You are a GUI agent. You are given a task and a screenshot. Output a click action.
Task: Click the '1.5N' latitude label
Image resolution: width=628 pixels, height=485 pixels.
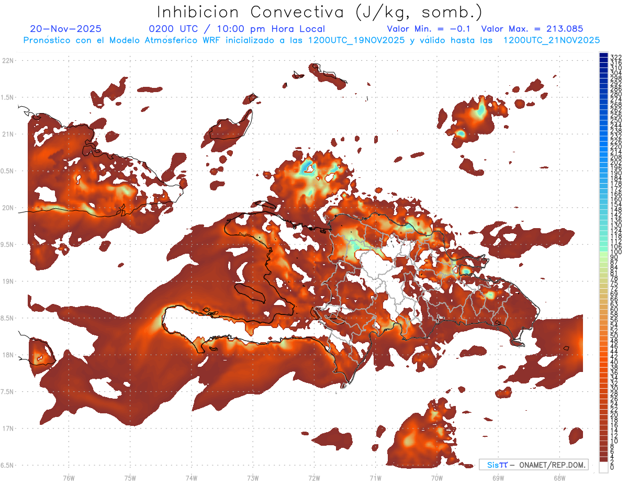point(8,97)
